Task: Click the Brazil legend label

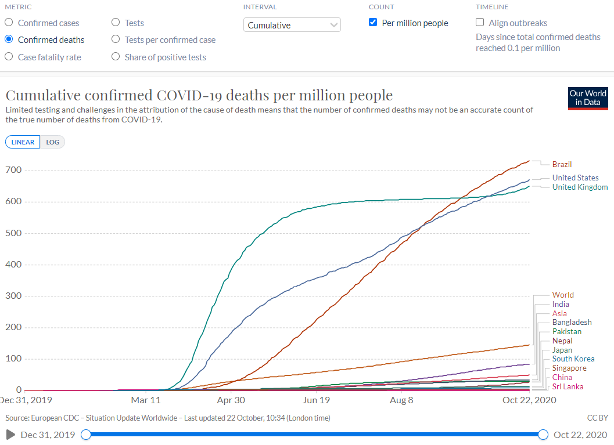Action: coord(562,164)
